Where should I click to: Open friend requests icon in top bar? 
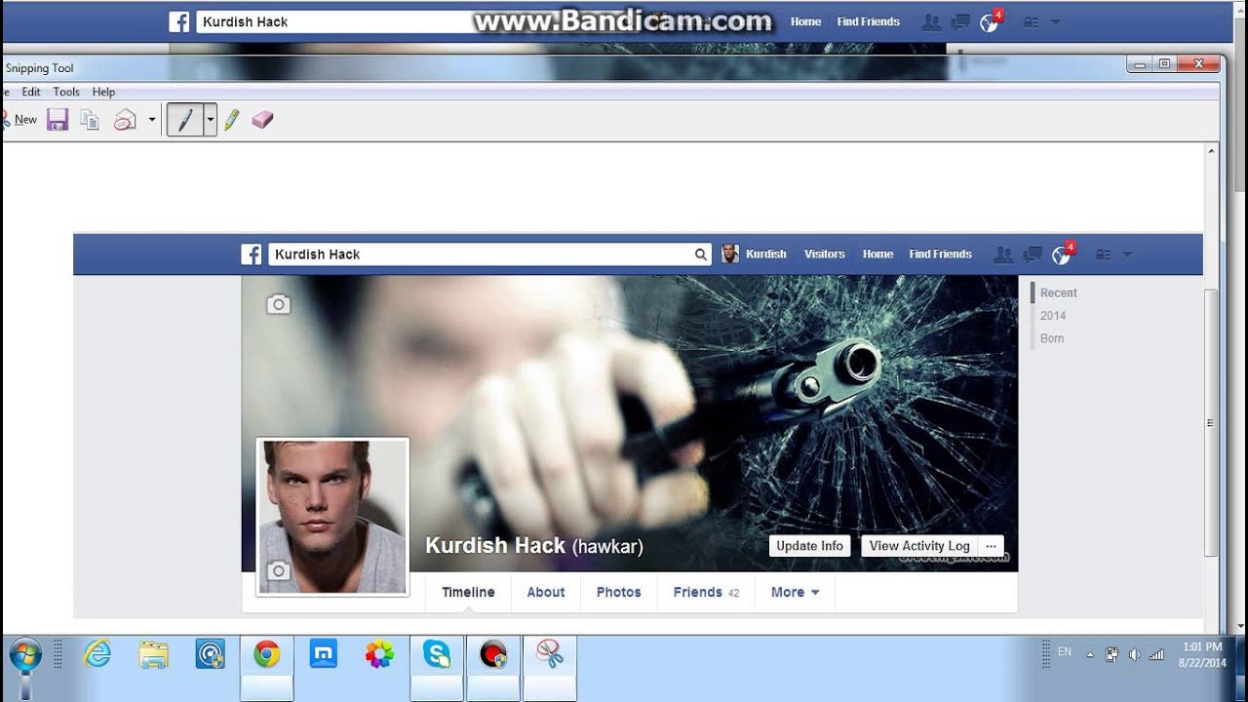tap(931, 22)
